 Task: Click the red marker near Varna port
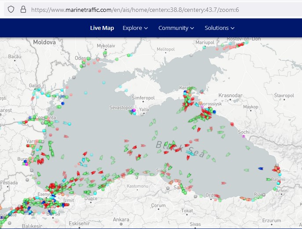[x=28, y=146]
